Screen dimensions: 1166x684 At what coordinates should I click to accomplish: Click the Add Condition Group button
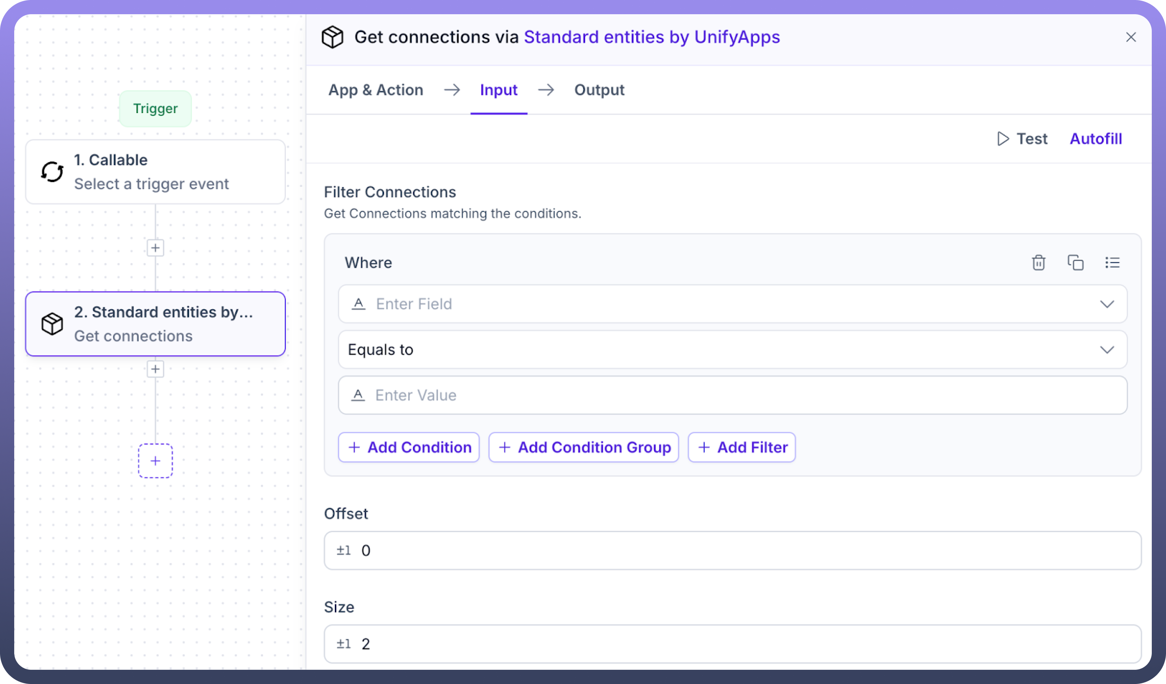(x=584, y=448)
